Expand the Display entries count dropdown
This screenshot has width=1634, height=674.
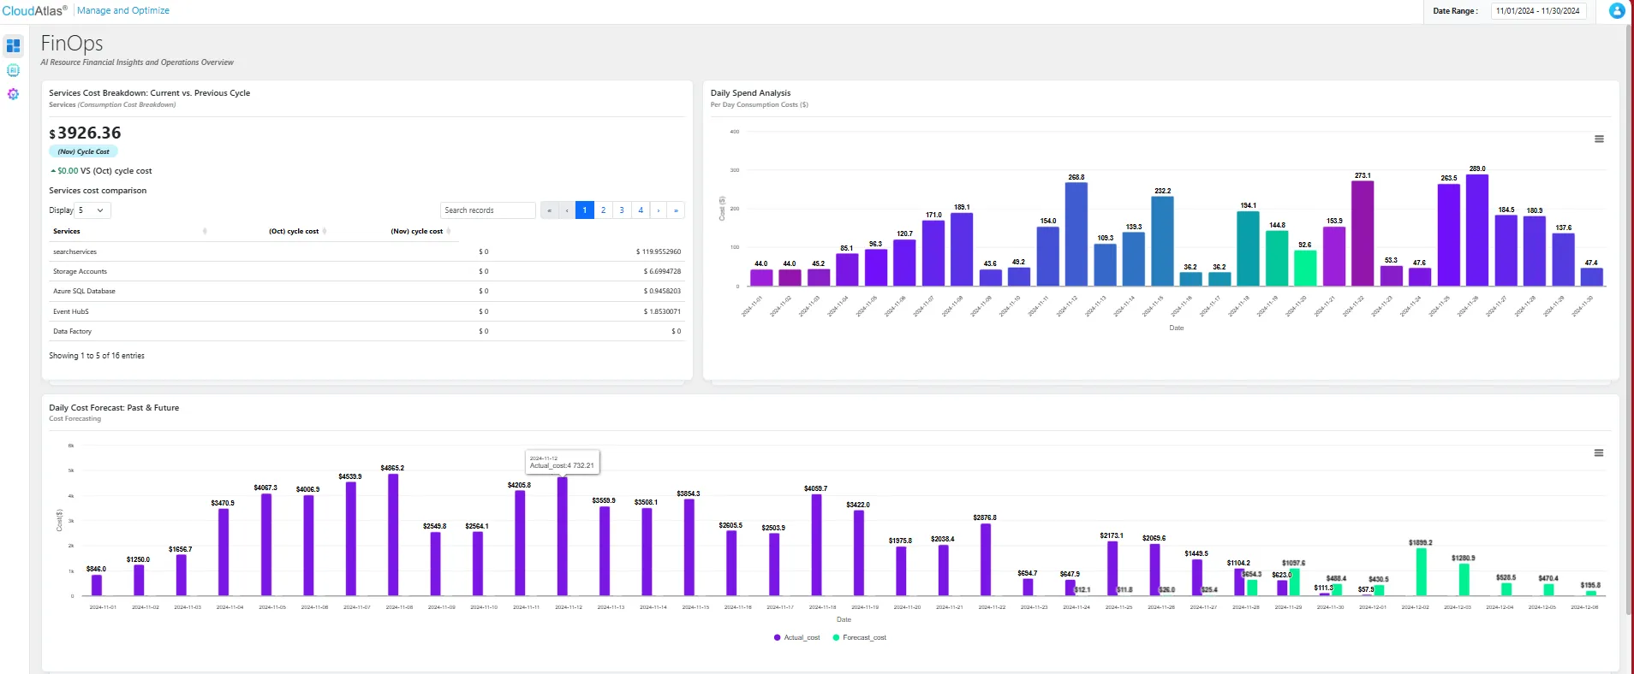[92, 210]
